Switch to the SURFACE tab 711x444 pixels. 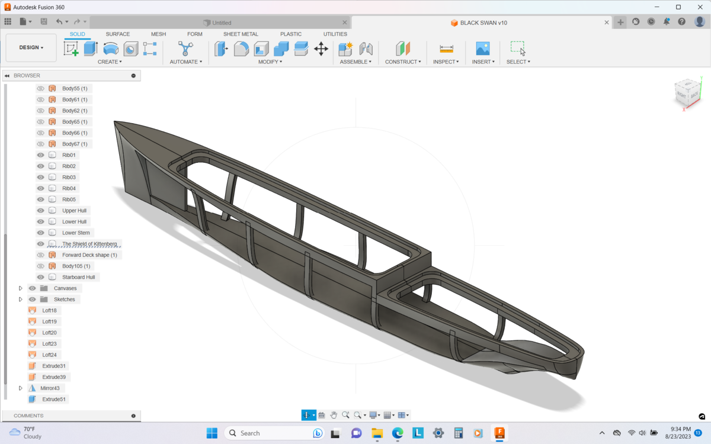(x=117, y=34)
